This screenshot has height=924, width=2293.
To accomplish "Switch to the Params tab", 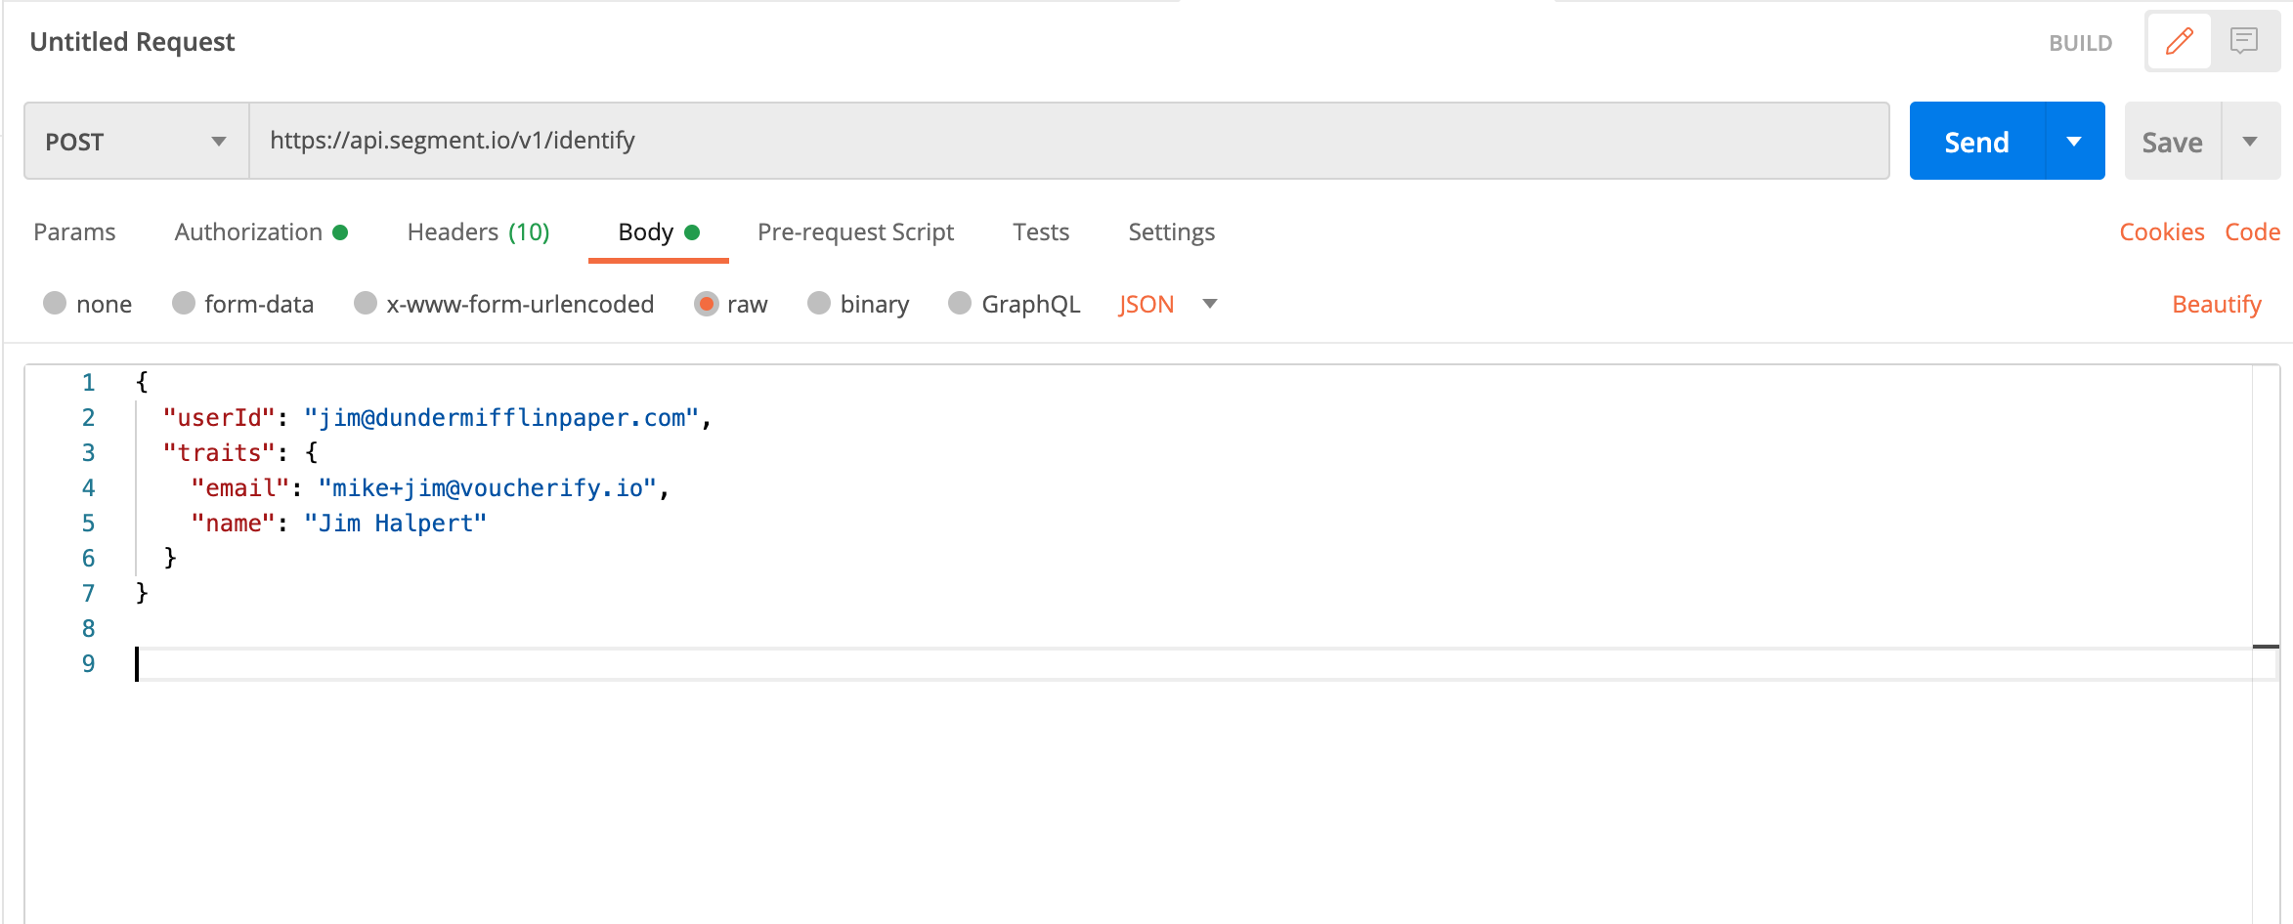I will point(73,232).
